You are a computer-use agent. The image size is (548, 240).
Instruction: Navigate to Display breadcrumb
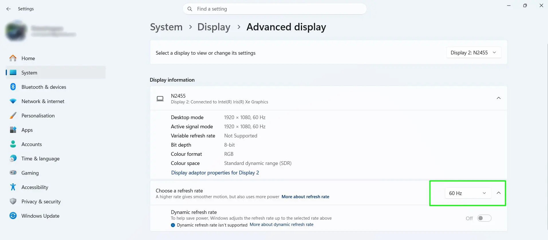(x=214, y=27)
